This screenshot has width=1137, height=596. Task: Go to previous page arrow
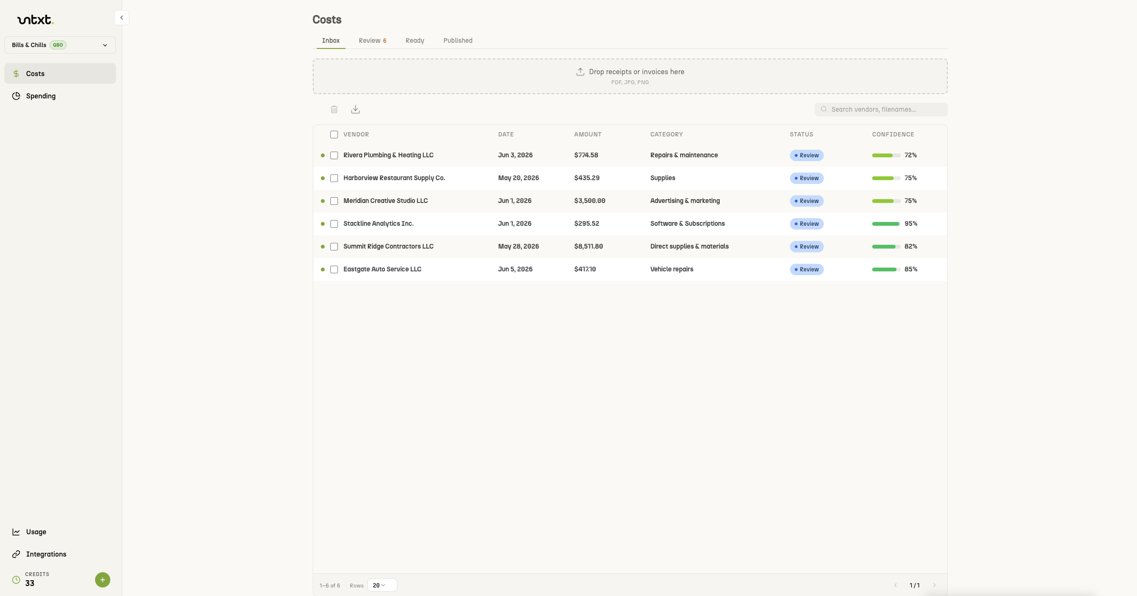coord(896,585)
